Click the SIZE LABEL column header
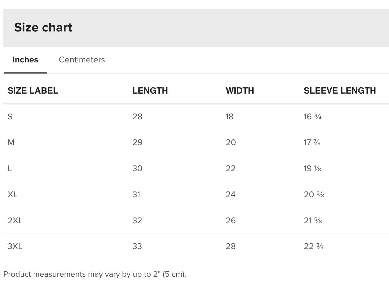The width and height of the screenshot is (389, 293). [33, 91]
